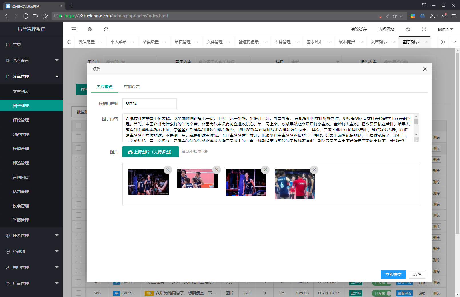The image size is (460, 297).
Task: Remove the first uploaded volleyball image
Action: [x=168, y=170]
